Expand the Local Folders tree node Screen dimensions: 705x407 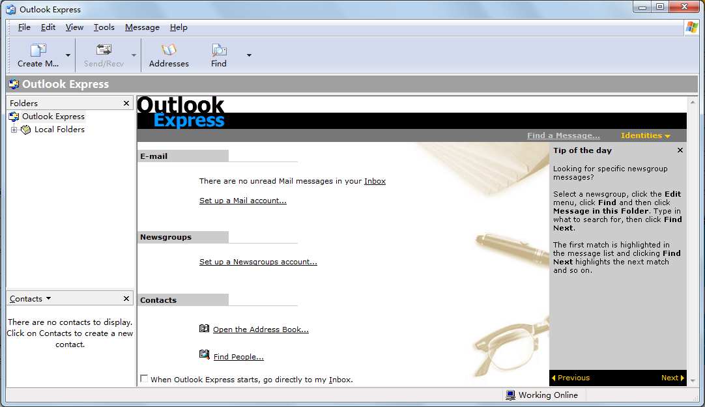[x=14, y=130]
